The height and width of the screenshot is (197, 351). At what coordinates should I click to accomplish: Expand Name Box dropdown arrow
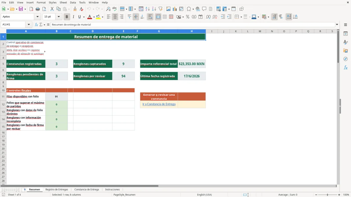point(29,25)
